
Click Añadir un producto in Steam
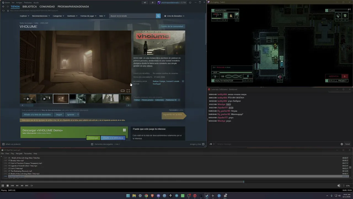click(11, 144)
